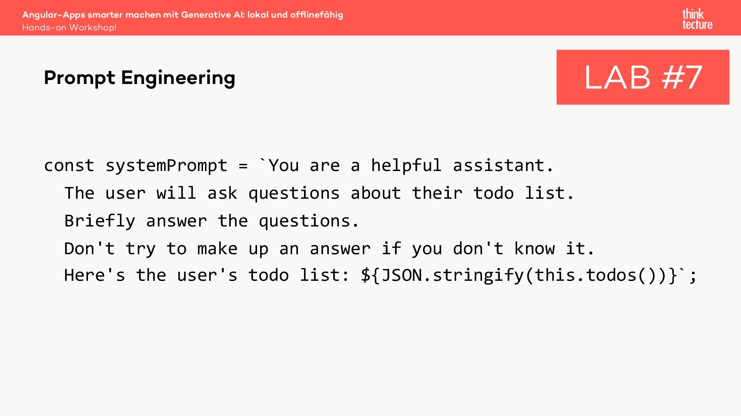741x416 pixels.
Task: Click the word 'questions' on the second code line
Action: (294, 193)
